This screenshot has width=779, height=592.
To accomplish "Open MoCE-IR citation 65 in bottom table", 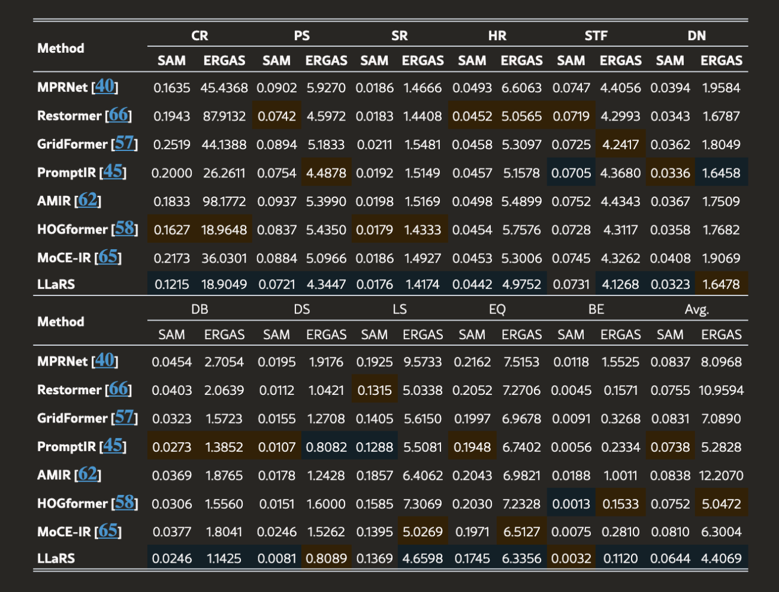I will pyautogui.click(x=108, y=531).
